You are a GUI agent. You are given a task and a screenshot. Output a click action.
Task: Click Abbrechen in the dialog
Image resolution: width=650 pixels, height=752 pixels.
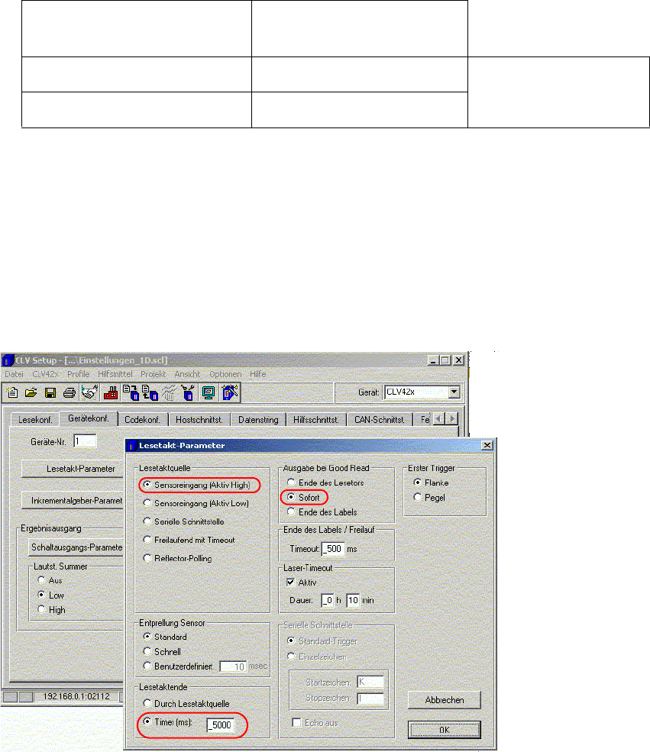[445, 700]
